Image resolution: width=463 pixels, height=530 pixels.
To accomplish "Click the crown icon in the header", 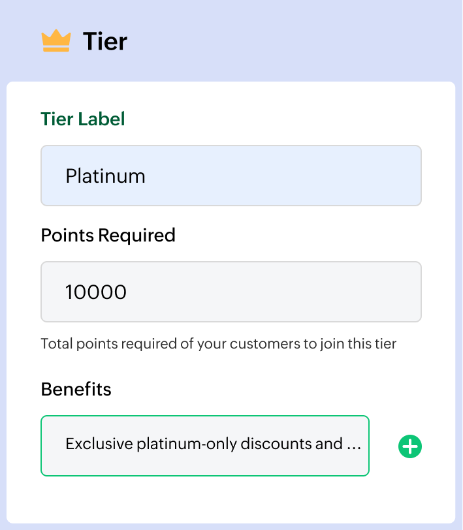I will 57,40.
